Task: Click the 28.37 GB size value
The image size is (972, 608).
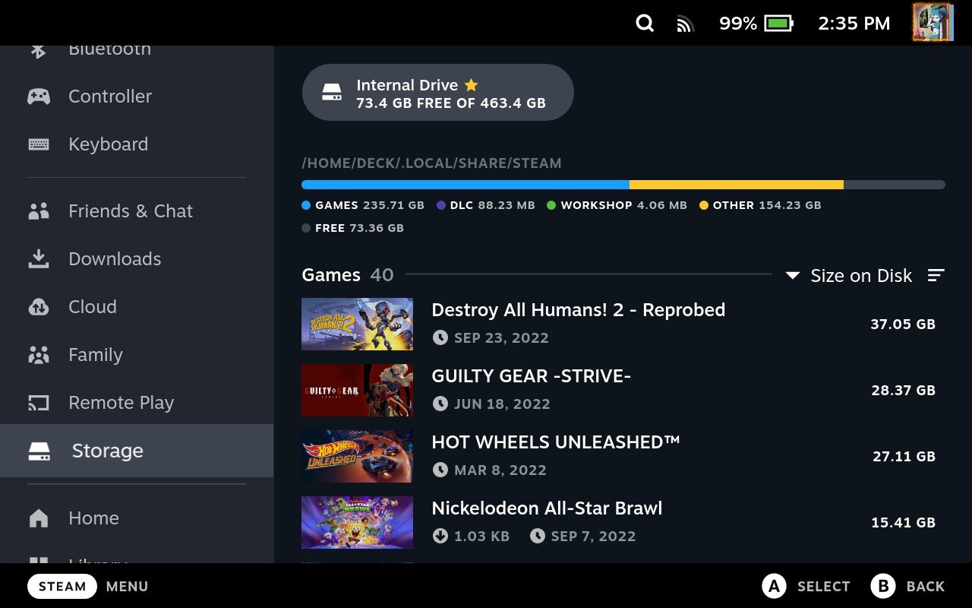Action: coord(903,391)
